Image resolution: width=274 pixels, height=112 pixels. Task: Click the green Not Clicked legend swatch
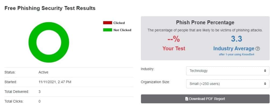(x=108, y=30)
